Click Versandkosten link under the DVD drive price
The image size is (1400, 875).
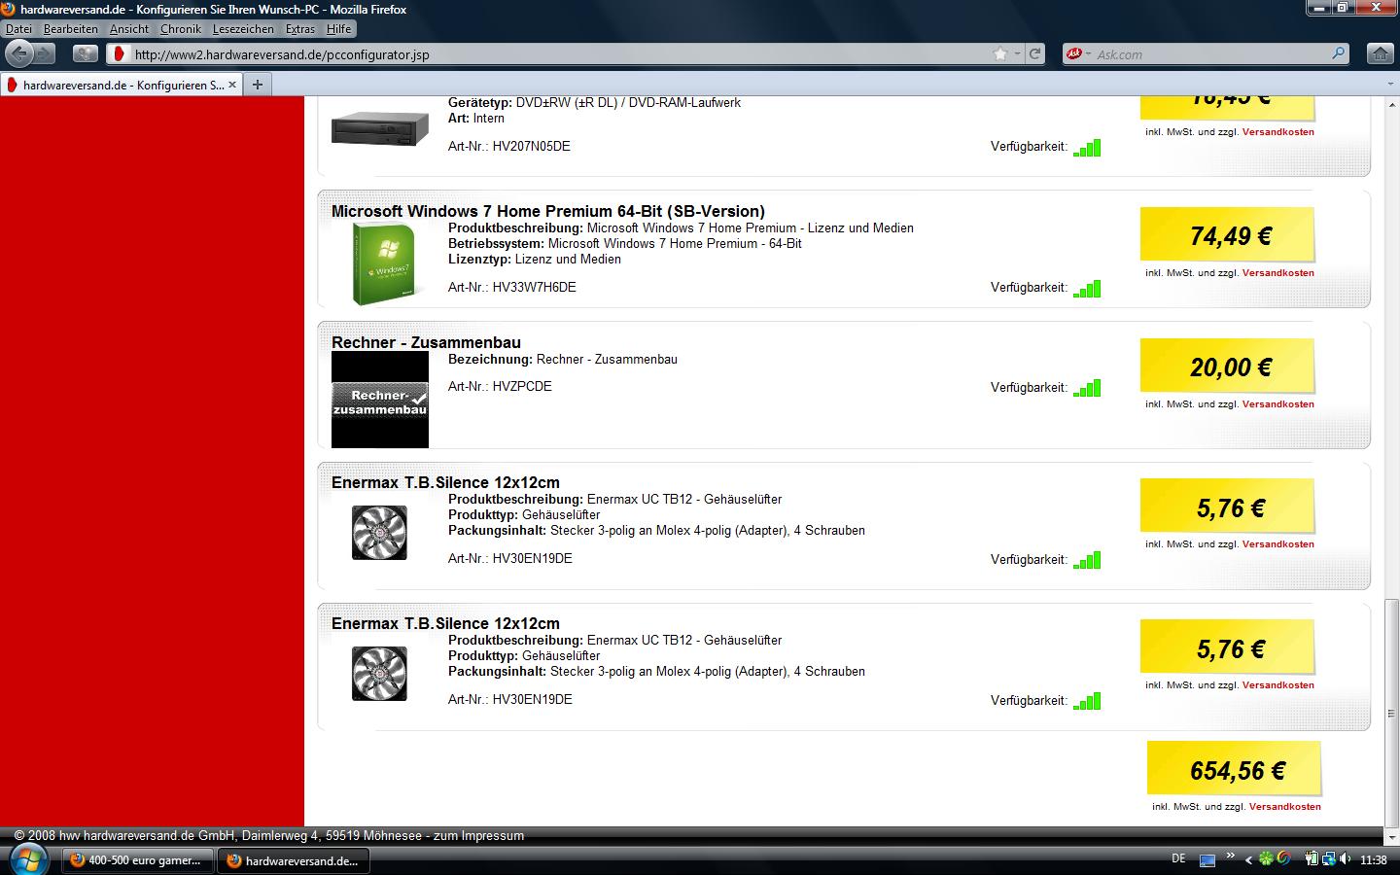[1277, 132]
